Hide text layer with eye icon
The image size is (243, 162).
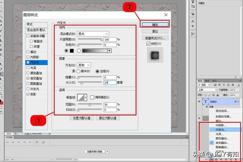pos(199,102)
